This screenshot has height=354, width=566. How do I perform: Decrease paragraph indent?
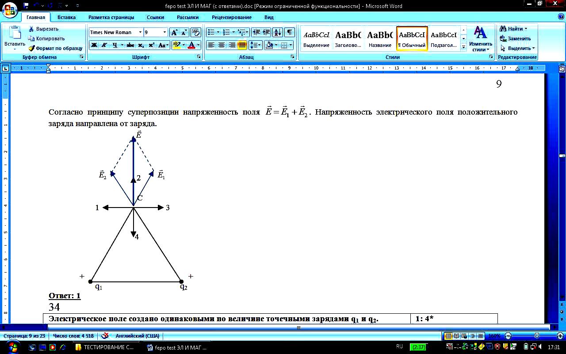tap(256, 32)
